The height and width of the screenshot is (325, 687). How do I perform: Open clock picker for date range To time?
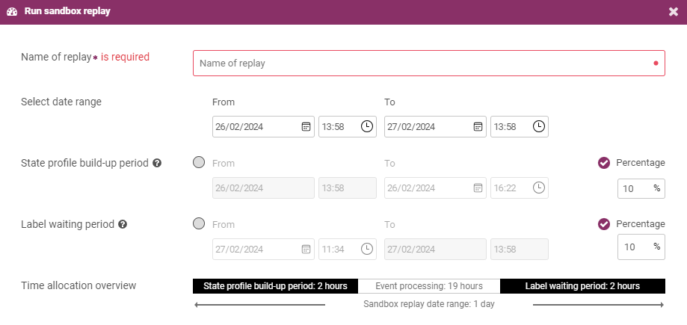click(x=538, y=126)
